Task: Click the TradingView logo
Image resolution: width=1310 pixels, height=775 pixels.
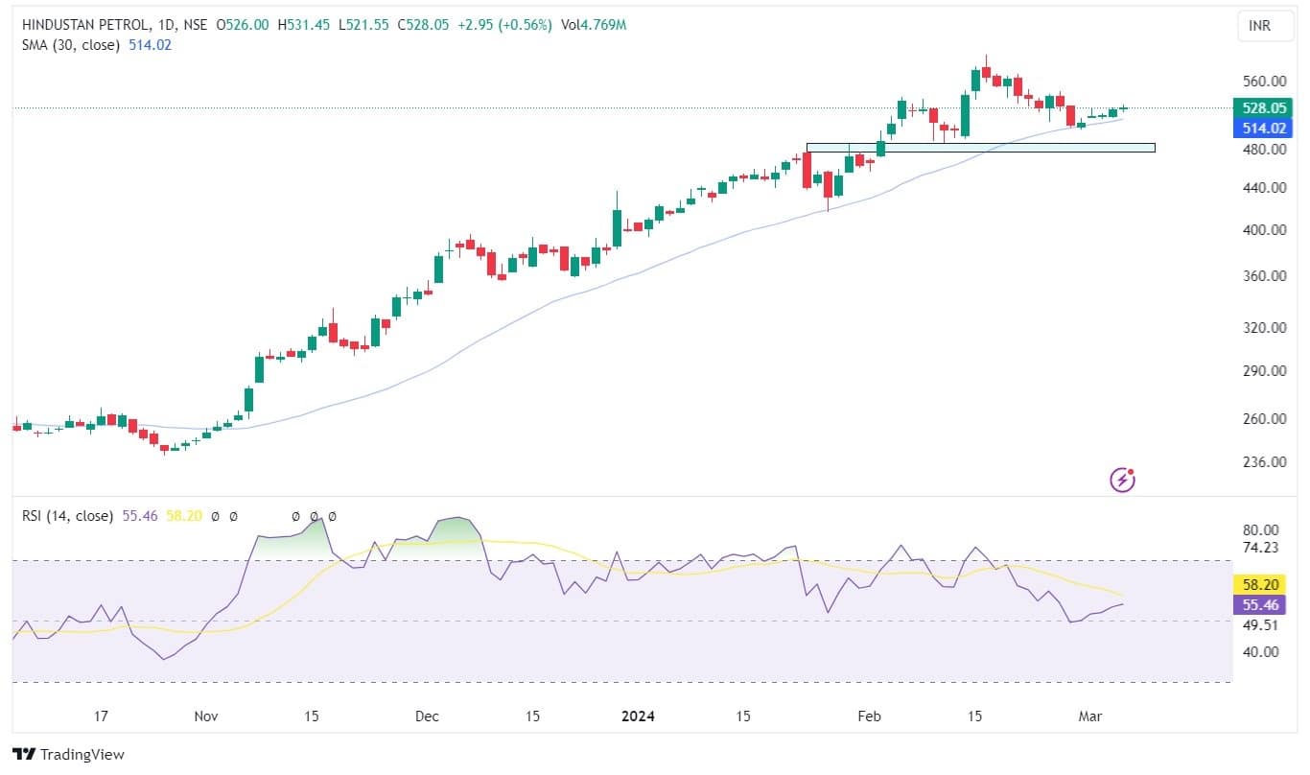Action: 68,755
